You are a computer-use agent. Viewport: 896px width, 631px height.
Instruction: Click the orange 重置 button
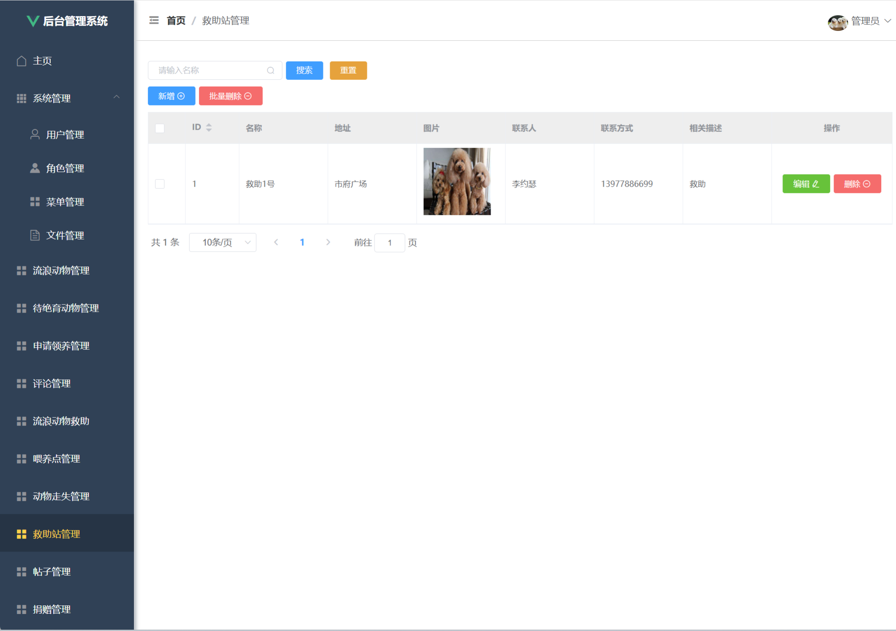coord(348,70)
